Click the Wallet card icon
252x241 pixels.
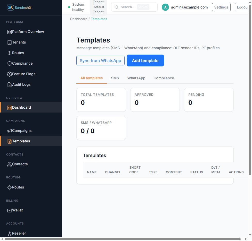(10, 211)
